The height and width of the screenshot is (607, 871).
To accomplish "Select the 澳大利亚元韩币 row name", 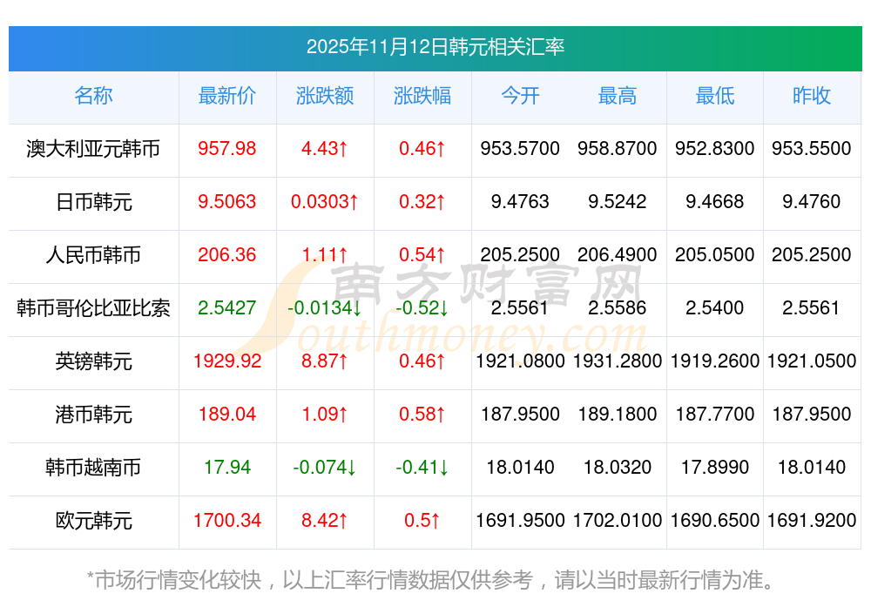I will 93,149.
